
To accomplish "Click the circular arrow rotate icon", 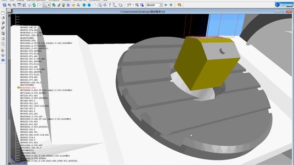I will (120, 5).
